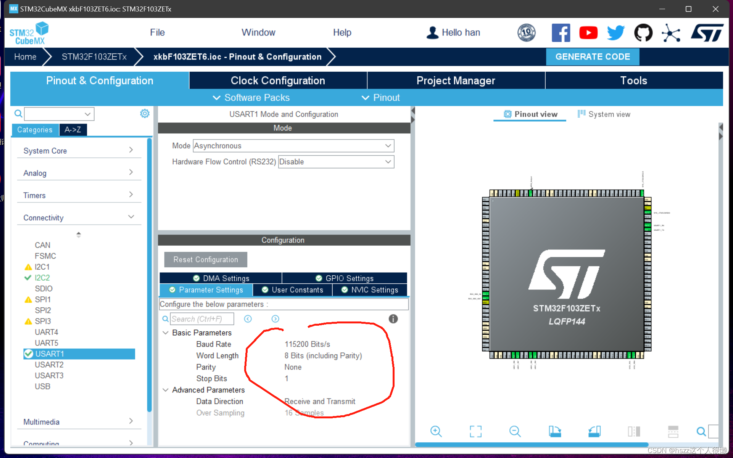The height and width of the screenshot is (458, 733).
Task: Go to Home breadcrumb
Action: coord(25,57)
